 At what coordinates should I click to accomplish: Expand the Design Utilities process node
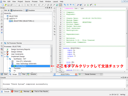click(x=5, y=52)
